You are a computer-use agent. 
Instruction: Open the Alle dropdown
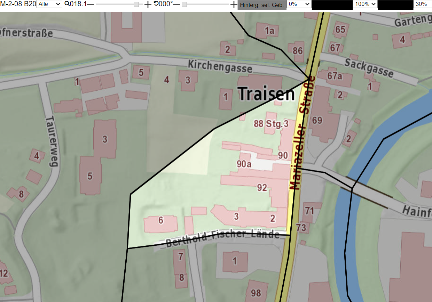tap(49, 4)
